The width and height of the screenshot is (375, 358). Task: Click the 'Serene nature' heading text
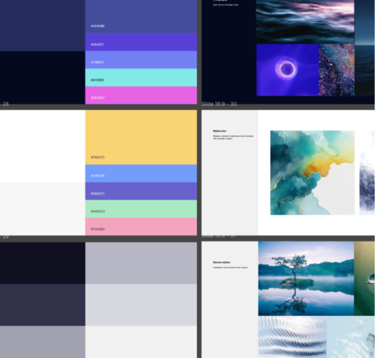(221, 262)
